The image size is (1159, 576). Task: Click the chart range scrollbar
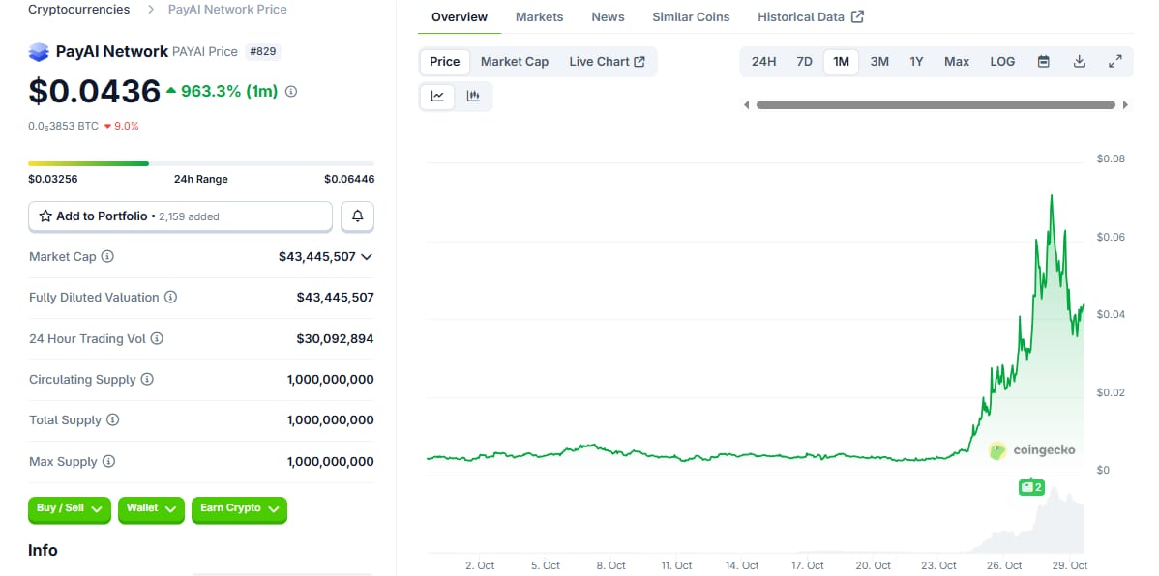point(936,105)
